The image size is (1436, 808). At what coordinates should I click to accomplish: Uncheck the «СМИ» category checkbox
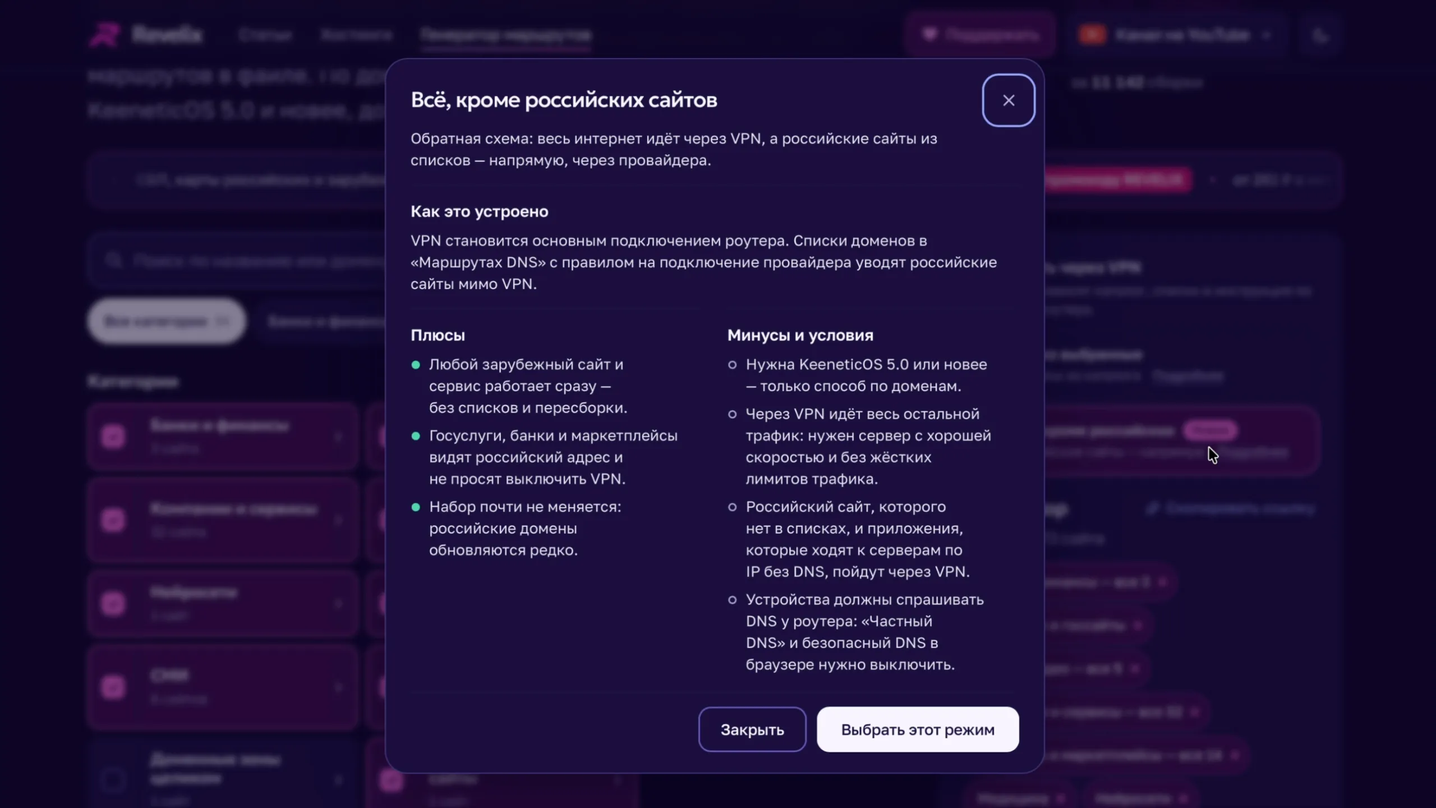tap(113, 687)
